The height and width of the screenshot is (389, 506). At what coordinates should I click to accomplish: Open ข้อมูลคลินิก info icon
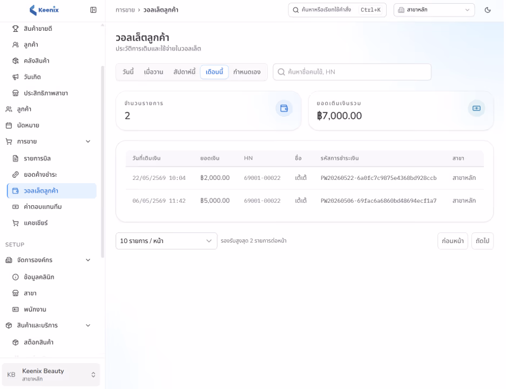click(x=16, y=277)
